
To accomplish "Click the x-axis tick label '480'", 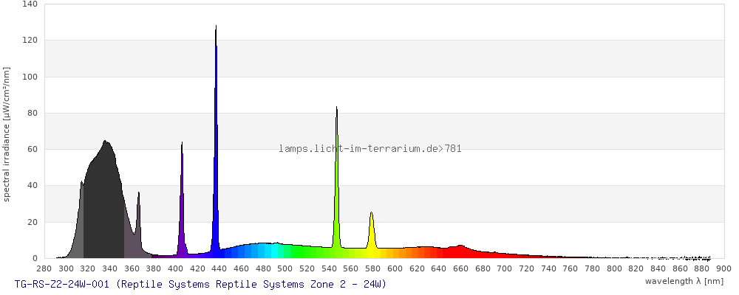I will [x=263, y=268].
